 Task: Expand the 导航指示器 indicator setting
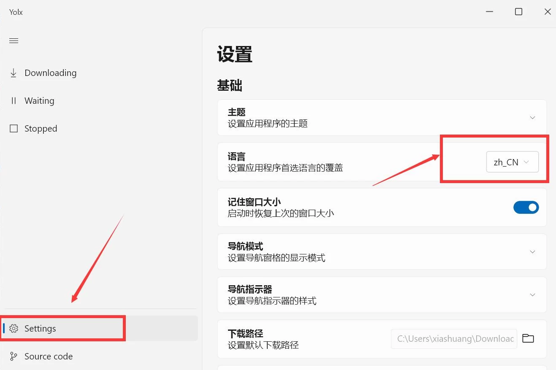(532, 295)
